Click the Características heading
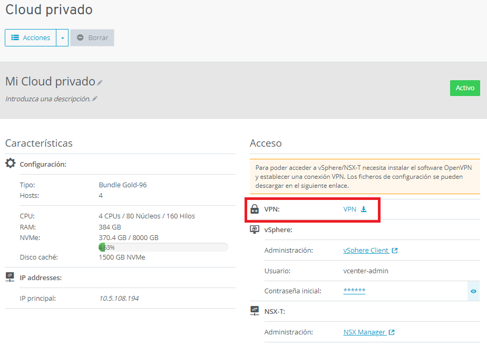The image size is (487, 354). [39, 143]
